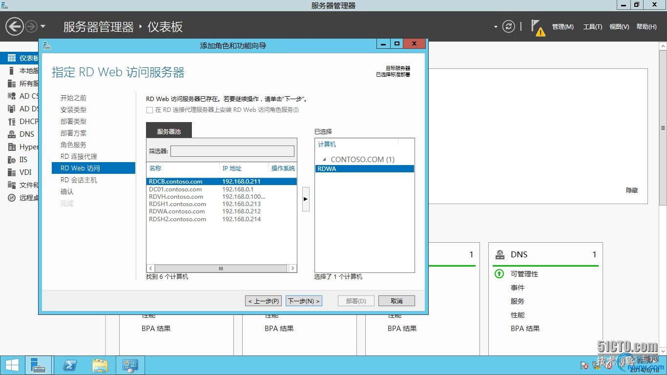This screenshot has height=375, width=667.
Task: Open the 工具(T) menu
Action: (x=593, y=27)
